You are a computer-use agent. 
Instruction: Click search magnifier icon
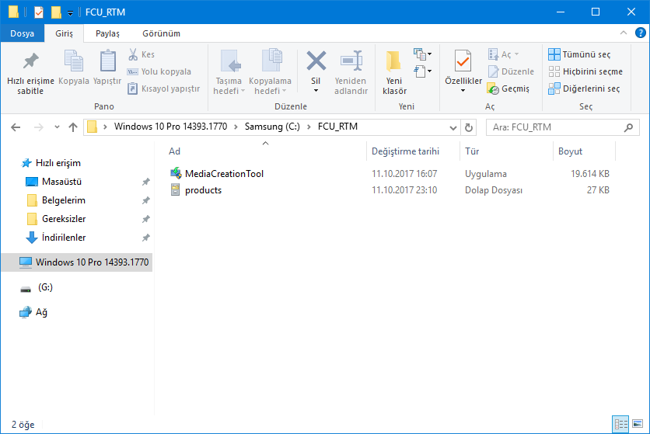(628, 127)
